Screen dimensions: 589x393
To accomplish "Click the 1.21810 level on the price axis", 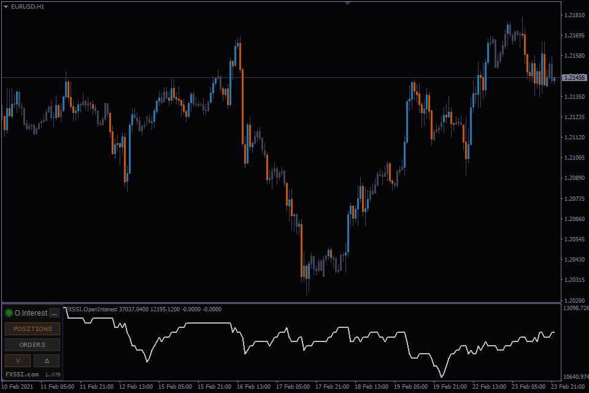I will pos(575,15).
